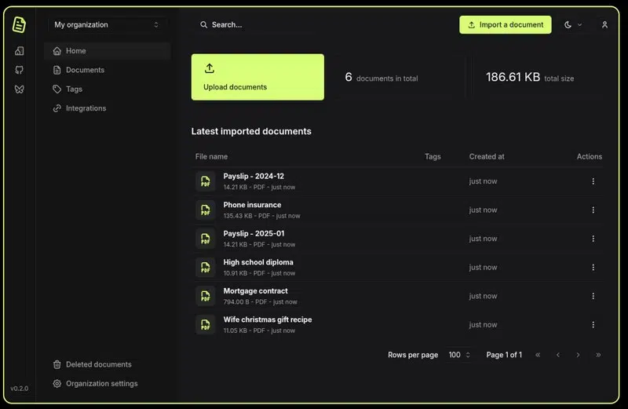Open the theme switcher chevron dropdown
Image resolution: width=628 pixels, height=409 pixels.
(x=579, y=25)
